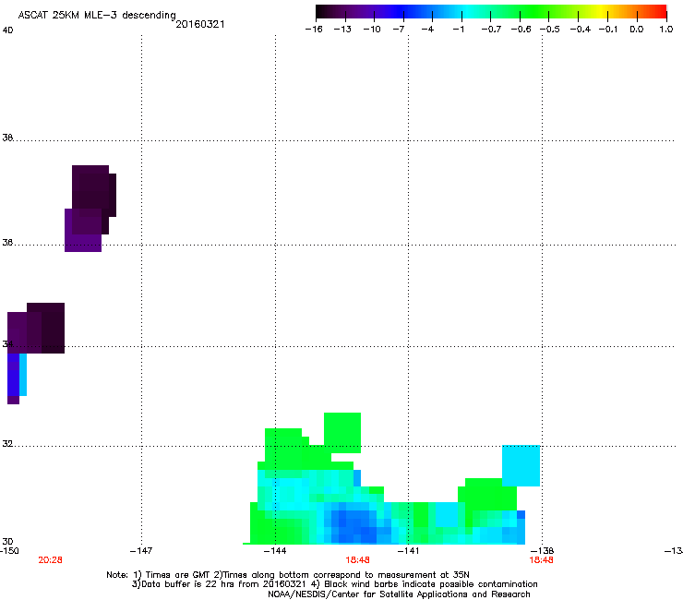Click the colorbar value -0.1
Screen dimensions: 683x600
(608, 30)
